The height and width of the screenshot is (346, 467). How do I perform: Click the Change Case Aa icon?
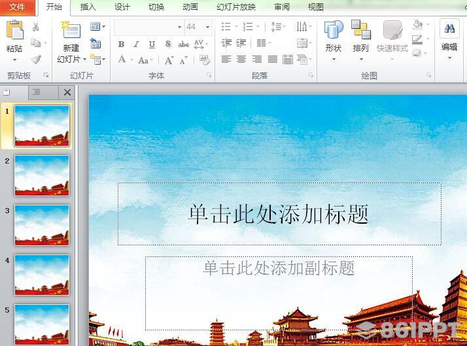point(143,60)
